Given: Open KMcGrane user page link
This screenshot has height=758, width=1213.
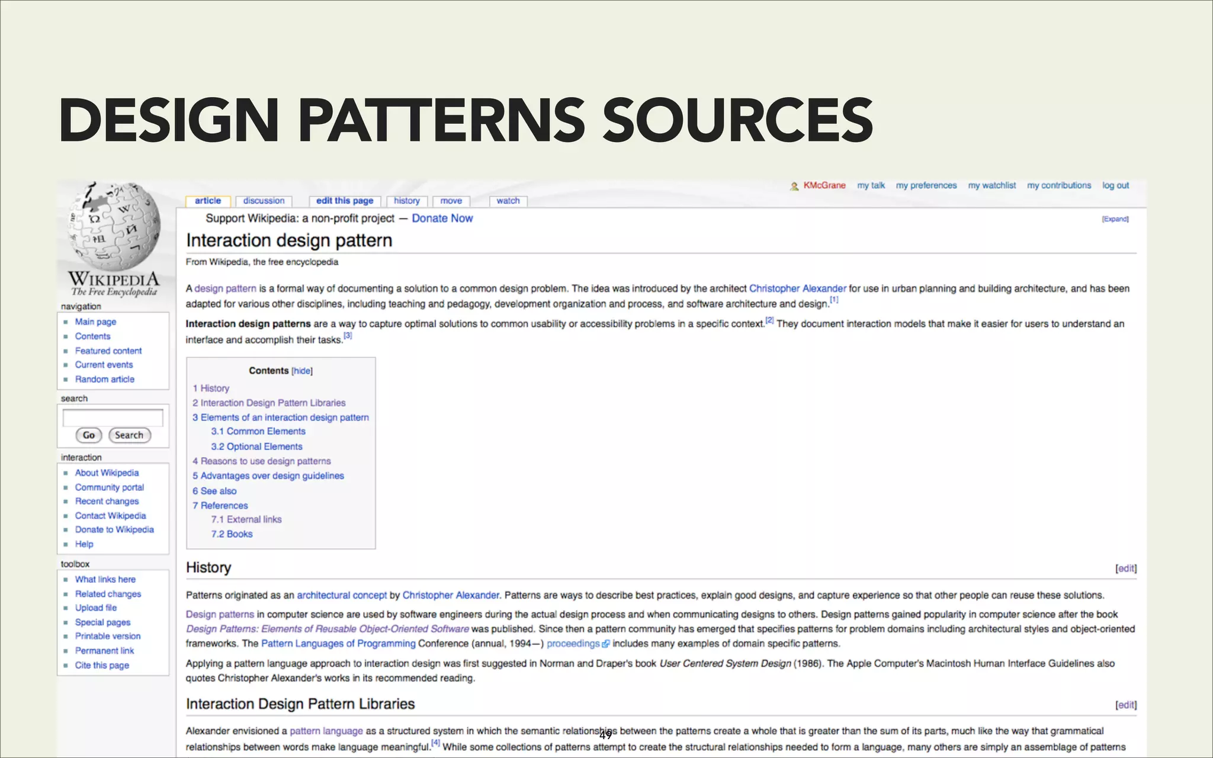Looking at the screenshot, I should coord(824,185).
